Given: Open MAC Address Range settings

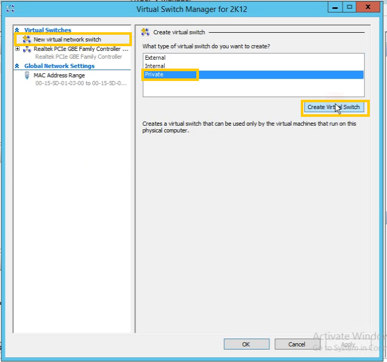Looking at the screenshot, I should (59, 75).
